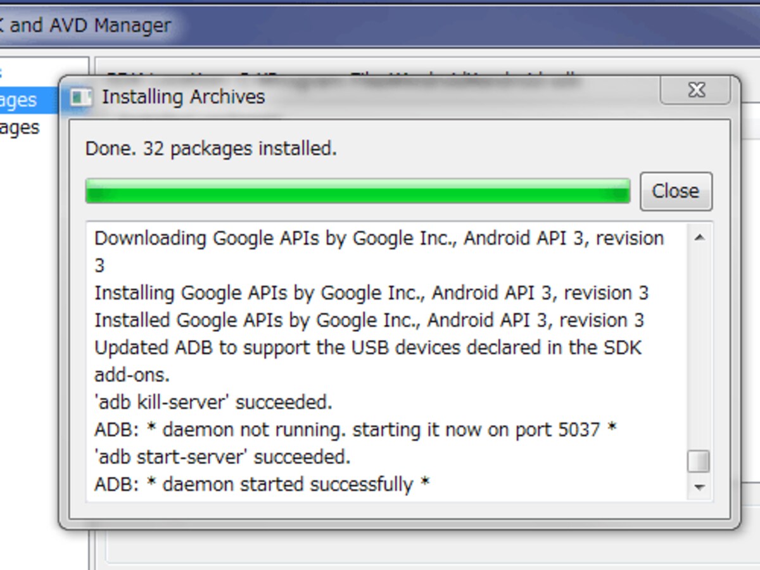The width and height of the screenshot is (760, 570).
Task: Click the empty scrollbar track above thumb
Action: (700, 348)
